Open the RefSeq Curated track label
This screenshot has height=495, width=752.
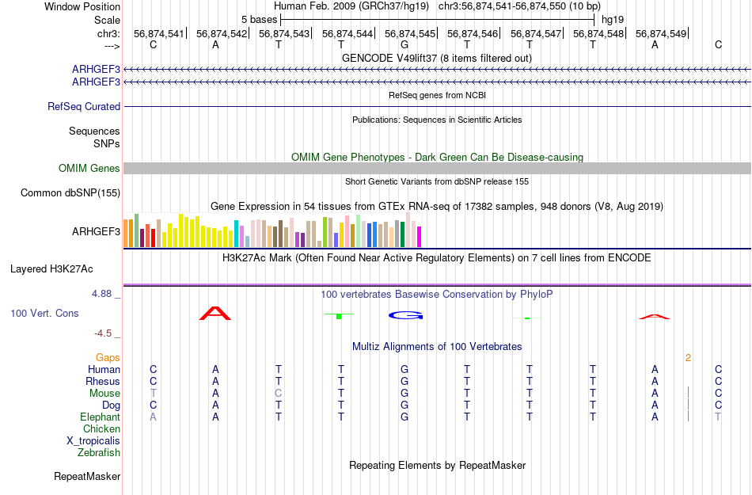(x=84, y=106)
